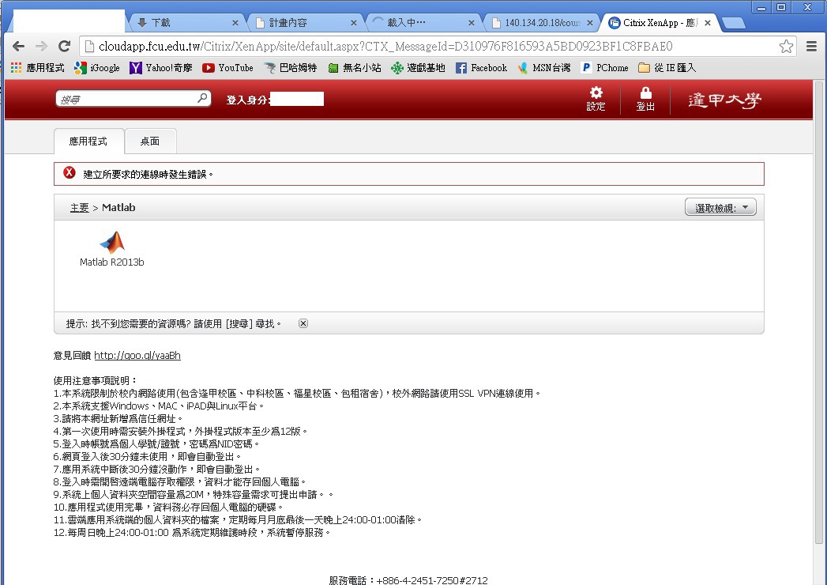Expand the 選取檢視 view dropdown
The width and height of the screenshot is (827, 585).
click(x=720, y=207)
